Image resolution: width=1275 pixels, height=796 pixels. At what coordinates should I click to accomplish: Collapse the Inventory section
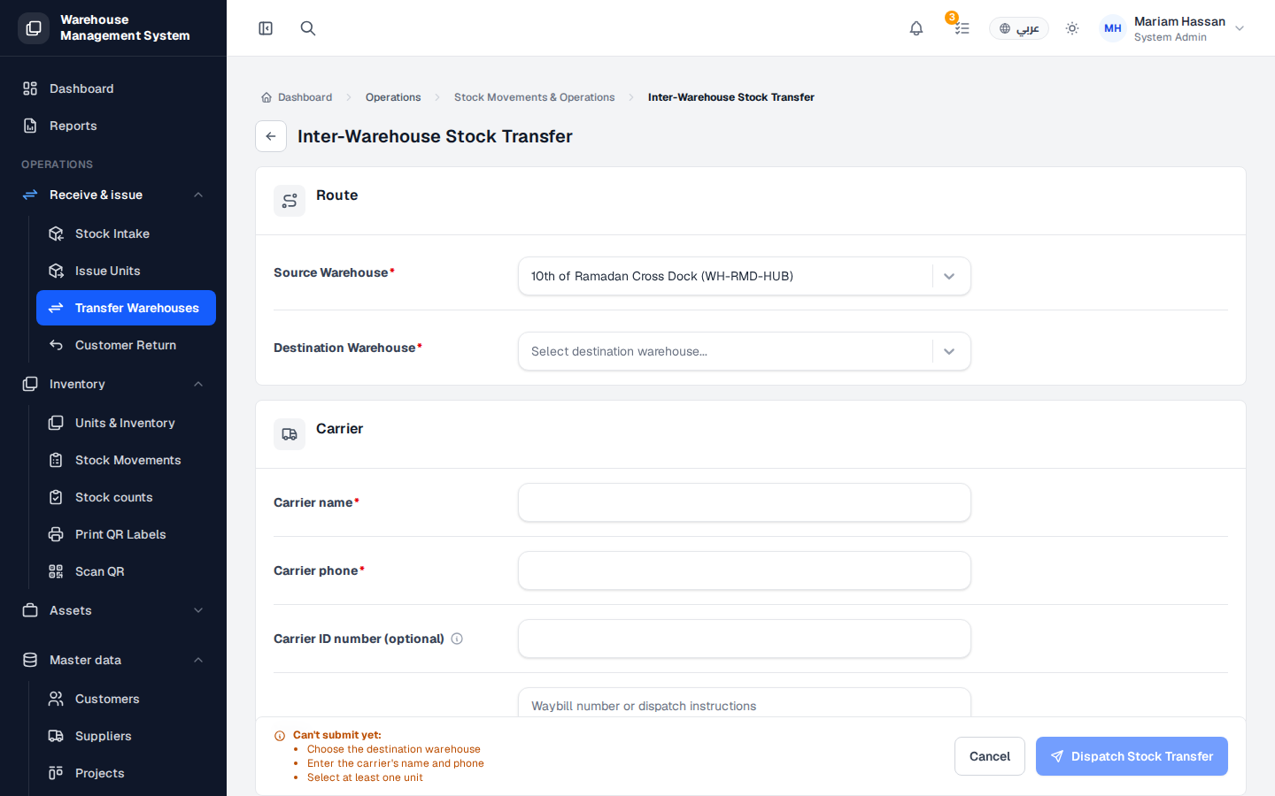(113, 384)
